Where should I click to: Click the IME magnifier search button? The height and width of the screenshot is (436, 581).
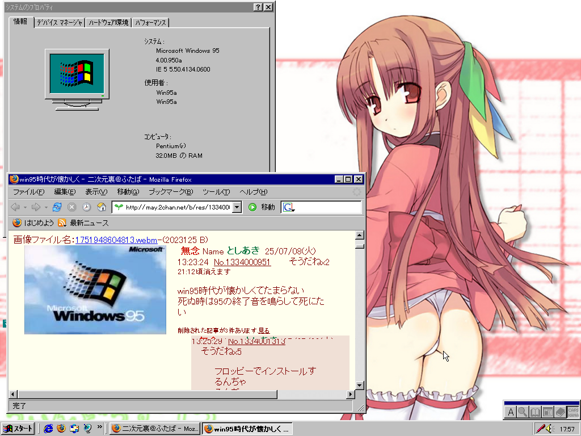(x=523, y=412)
